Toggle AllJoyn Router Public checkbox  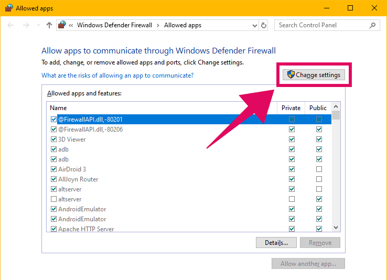point(319,179)
